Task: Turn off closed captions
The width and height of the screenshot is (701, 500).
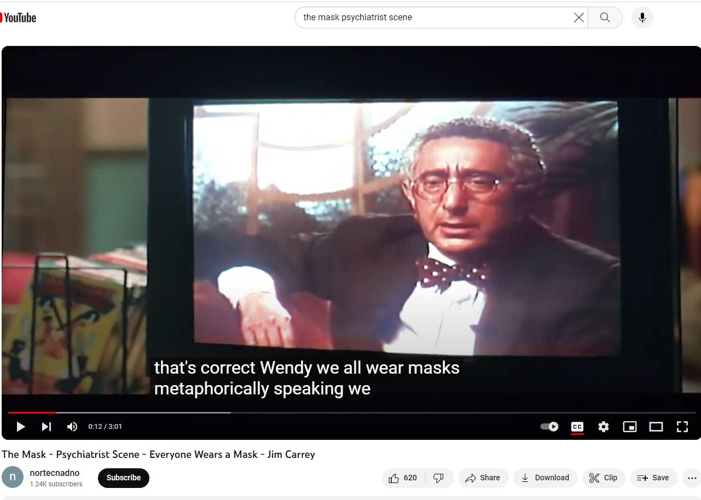Action: [577, 427]
